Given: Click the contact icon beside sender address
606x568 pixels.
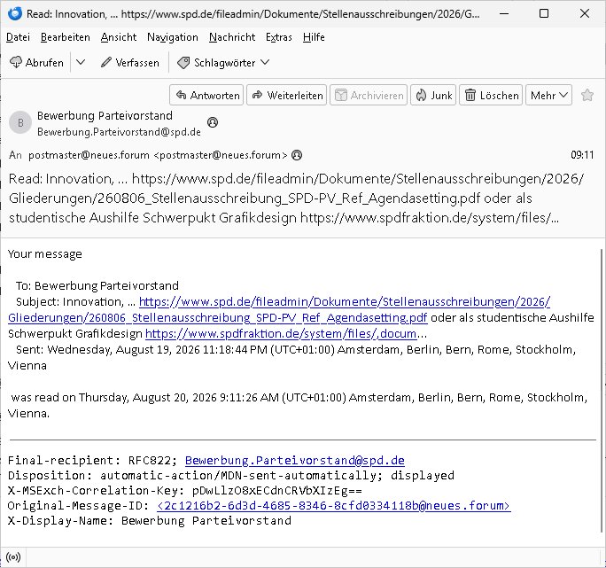Looking at the screenshot, I should (213, 122).
